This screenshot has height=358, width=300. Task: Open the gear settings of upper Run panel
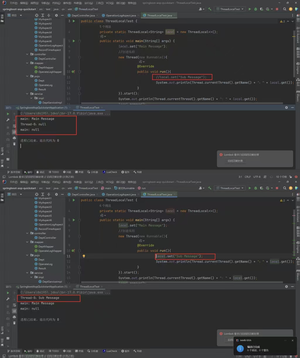coord(286,108)
